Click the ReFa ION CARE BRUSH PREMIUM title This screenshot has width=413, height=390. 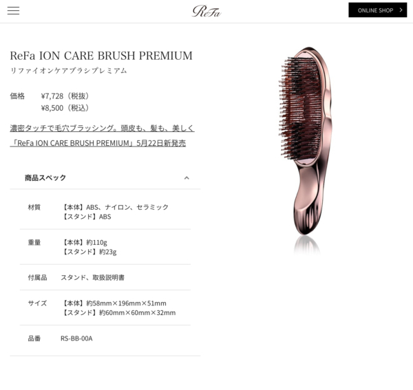coord(101,56)
